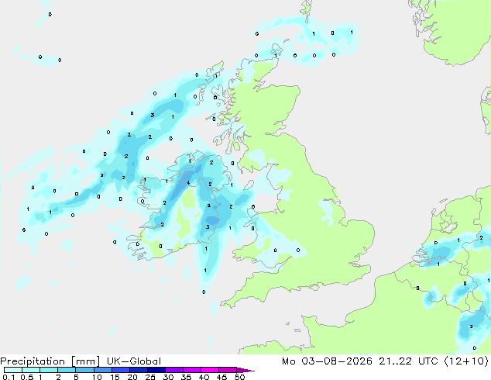Click the 'UK-Global' model label
The width and height of the screenshot is (491, 380).
click(x=134, y=361)
